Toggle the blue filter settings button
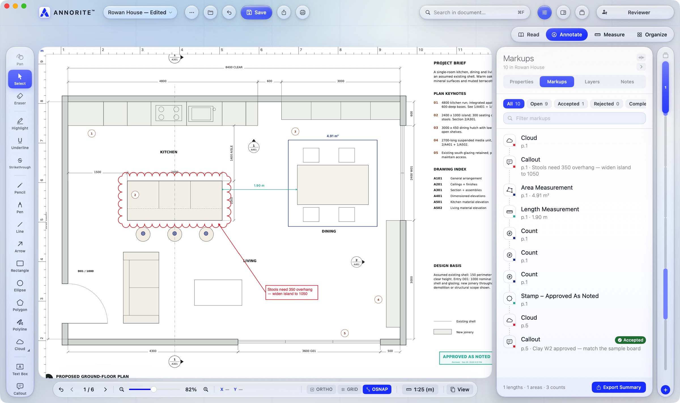This screenshot has width=680, height=403. (x=544, y=12)
